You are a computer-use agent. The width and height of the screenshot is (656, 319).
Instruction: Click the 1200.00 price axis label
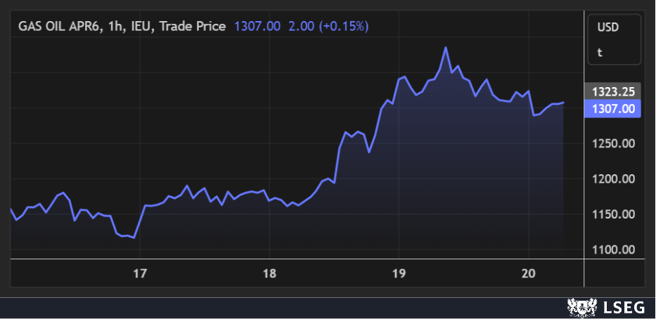613,179
